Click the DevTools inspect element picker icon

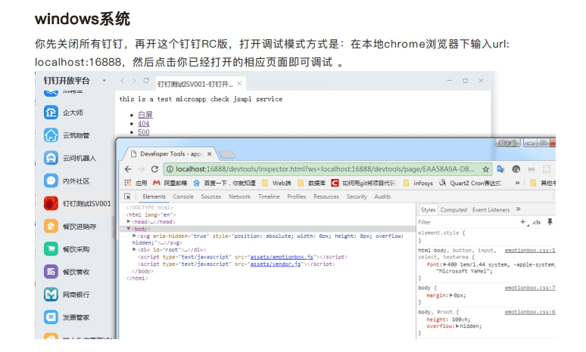pyautogui.click(x=127, y=196)
